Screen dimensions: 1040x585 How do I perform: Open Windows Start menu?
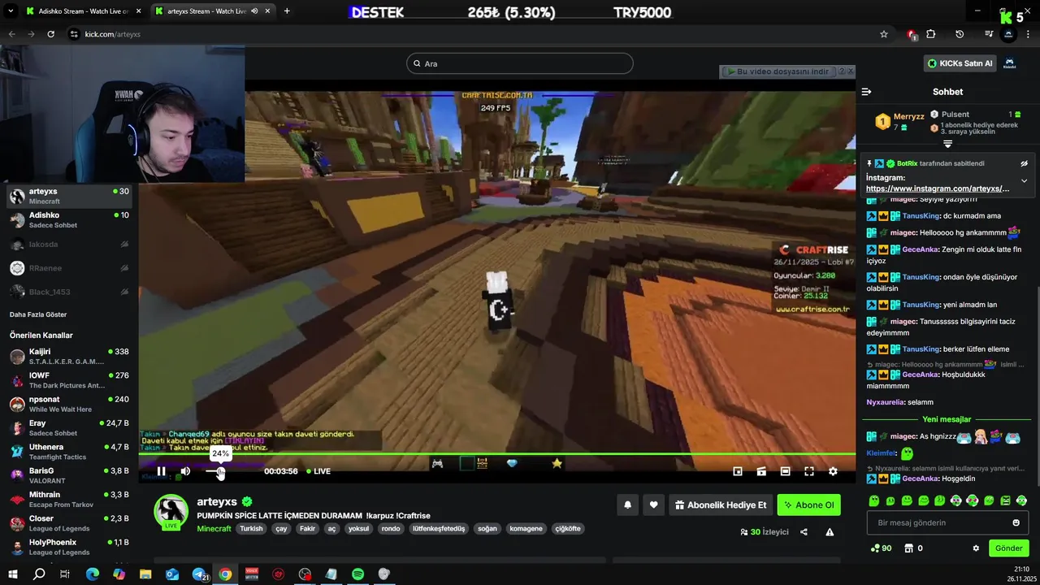[13, 574]
